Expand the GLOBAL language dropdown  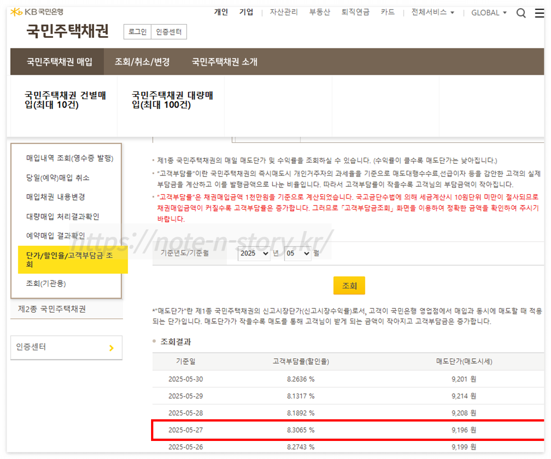pyautogui.click(x=489, y=13)
